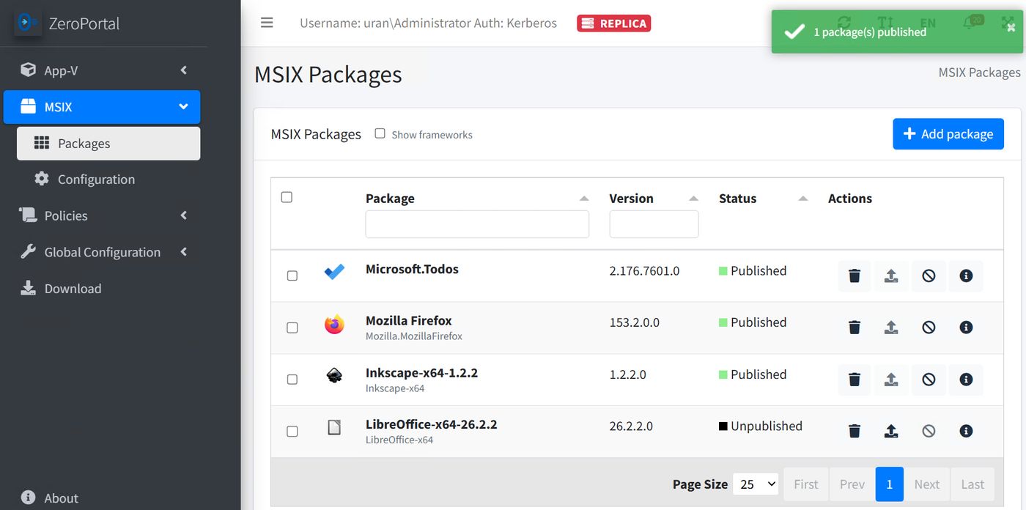Dismiss the package published notification
Screen dimensions: 1026x510
click(1011, 27)
